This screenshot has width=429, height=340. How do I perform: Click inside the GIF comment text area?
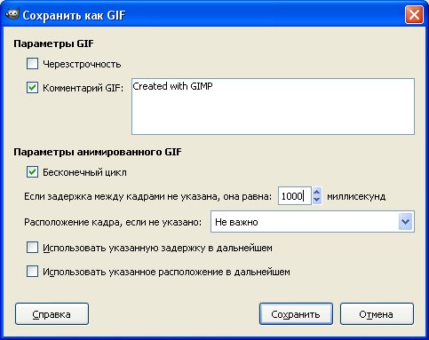coord(273,107)
